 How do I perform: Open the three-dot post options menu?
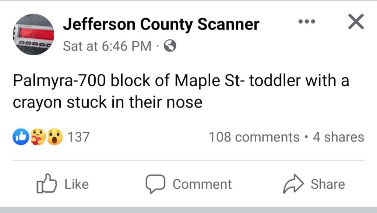(x=307, y=22)
